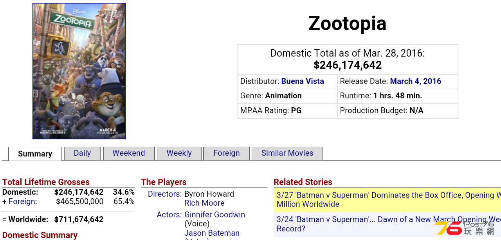Visit Byron Howard's director page
Image resolution: width=501 pixels, height=240 pixels.
tap(209, 194)
